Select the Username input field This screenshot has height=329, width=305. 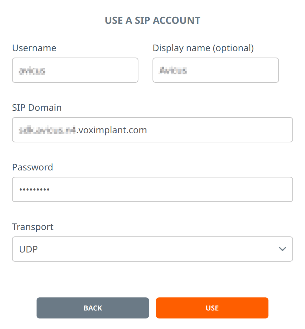[x=75, y=70]
